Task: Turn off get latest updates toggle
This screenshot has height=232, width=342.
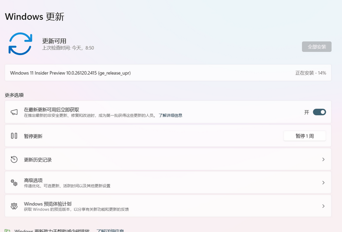Action: tap(319, 112)
